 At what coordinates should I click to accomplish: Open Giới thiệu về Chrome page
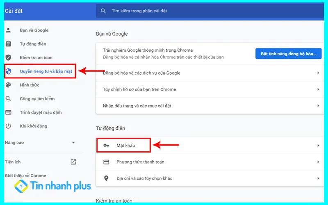point(25,175)
